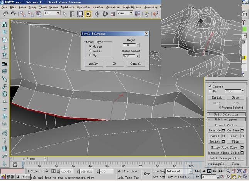This screenshot has width=249, height=181.
Task: Click the sphere icon in left toolbar
Action: pyautogui.click(x=5, y=39)
